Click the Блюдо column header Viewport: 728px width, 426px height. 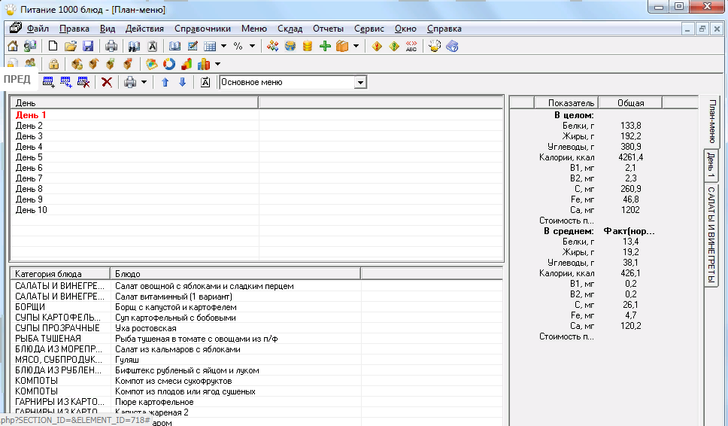(x=127, y=274)
